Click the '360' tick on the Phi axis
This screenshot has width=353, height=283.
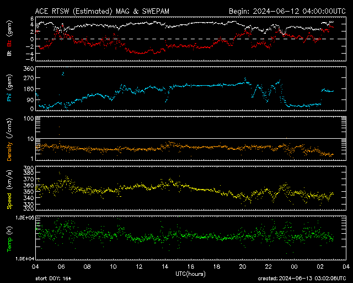29,69
